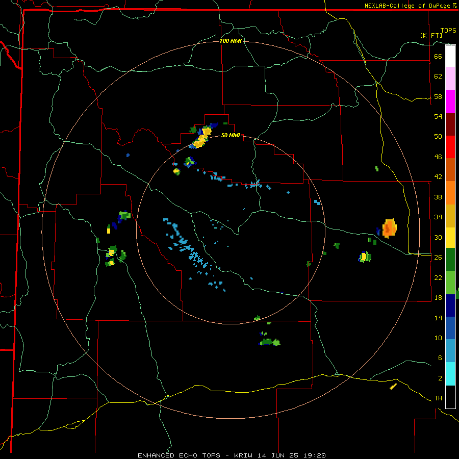
Task: Click the 19:20 timestamp in the caption
Action: coord(314,455)
